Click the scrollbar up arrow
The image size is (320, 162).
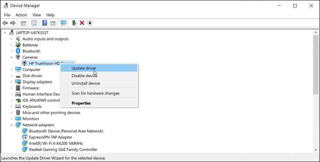(x=316, y=32)
